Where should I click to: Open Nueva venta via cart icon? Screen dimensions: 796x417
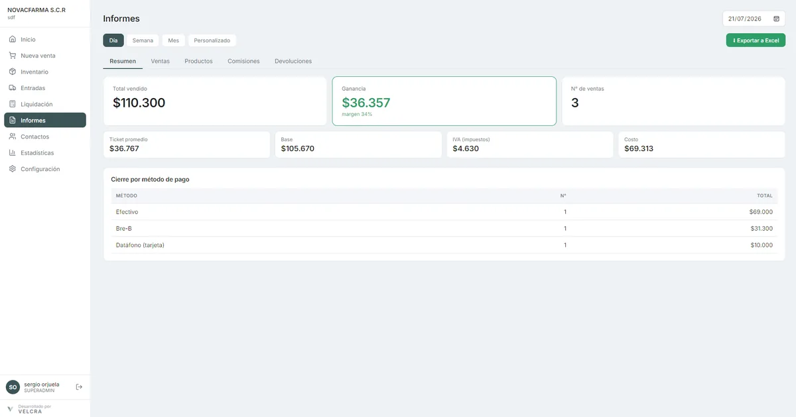coord(13,56)
